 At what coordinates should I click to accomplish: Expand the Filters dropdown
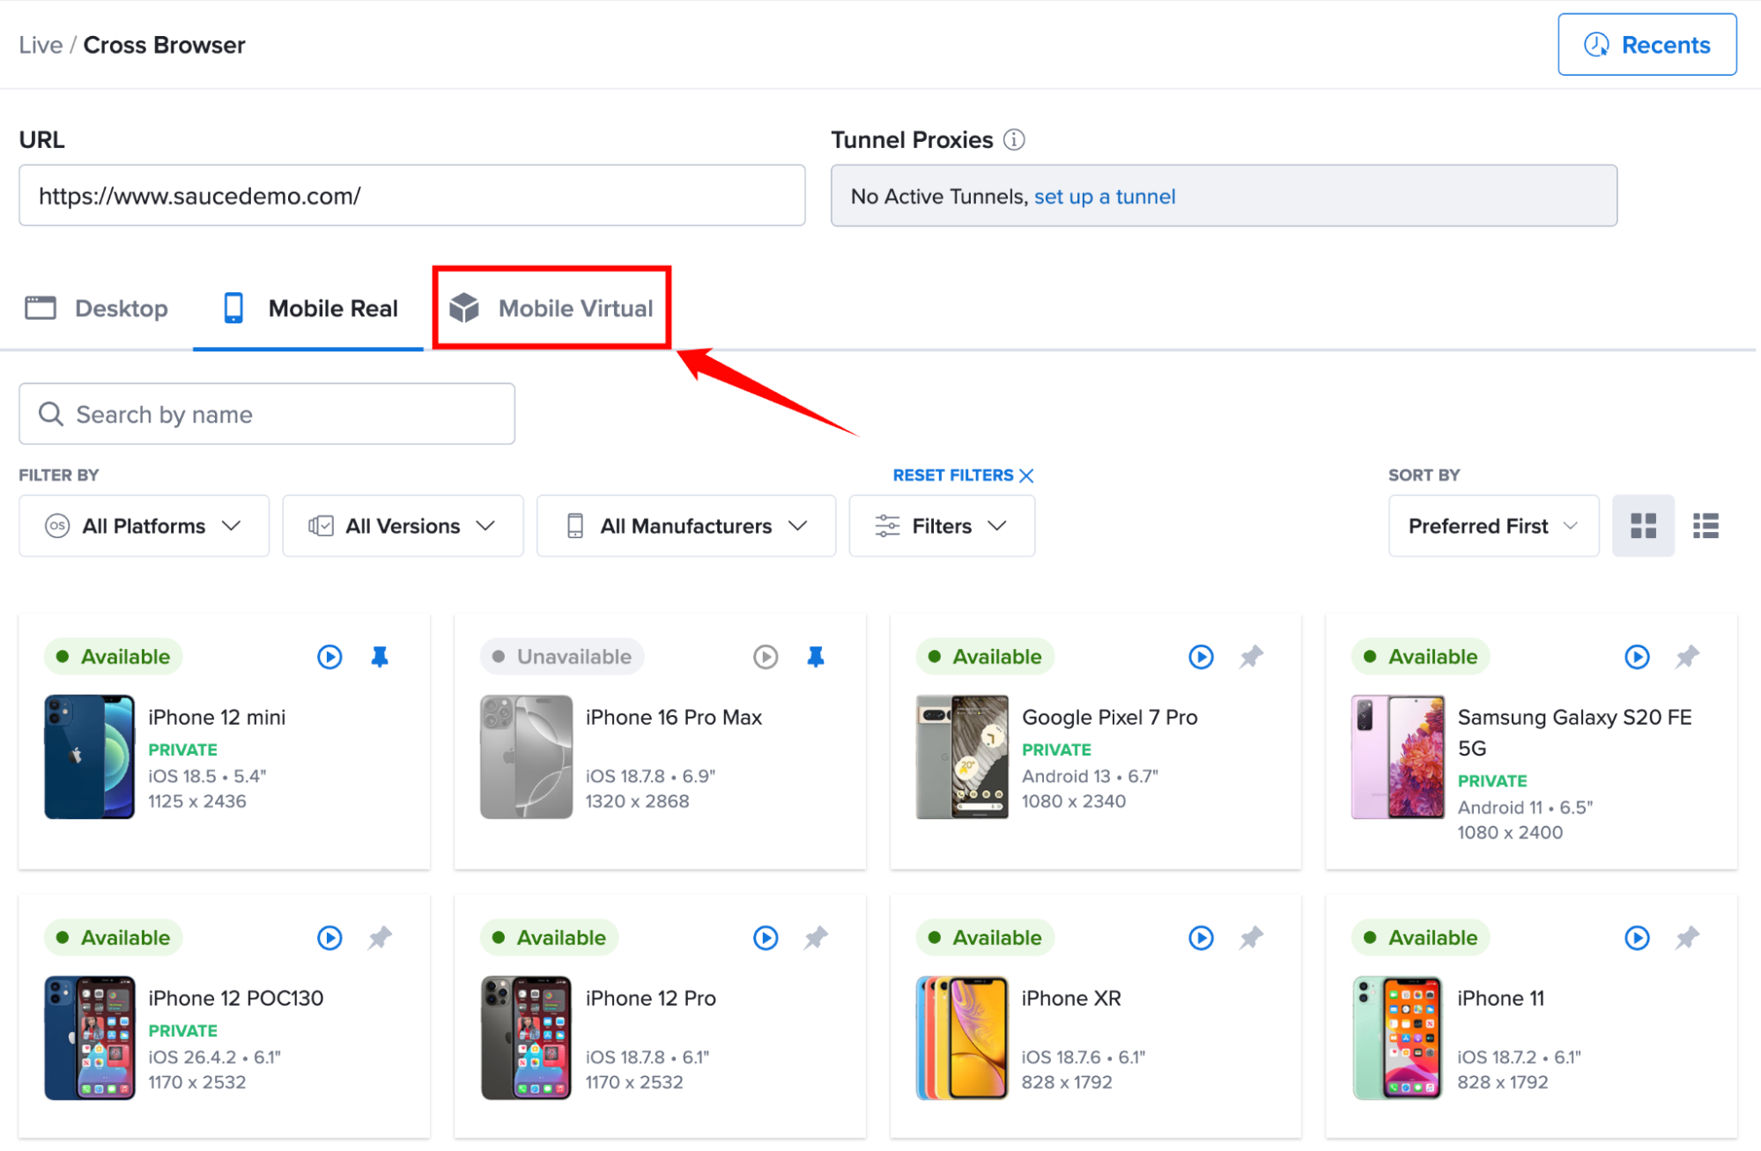click(x=942, y=526)
